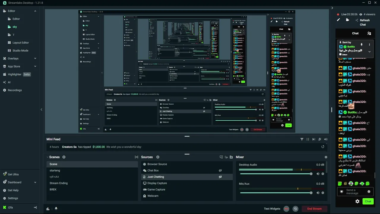Viewport: 380px width, 214px height.
Task: Pause the Mini Feed alert queue
Action: coord(308,139)
